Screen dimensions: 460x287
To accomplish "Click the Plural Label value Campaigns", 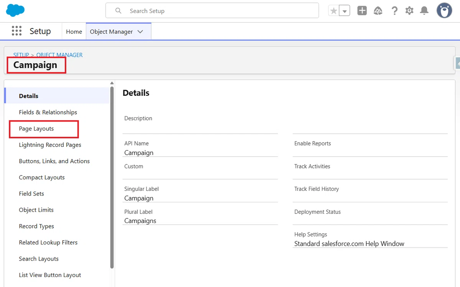I will 140,221.
